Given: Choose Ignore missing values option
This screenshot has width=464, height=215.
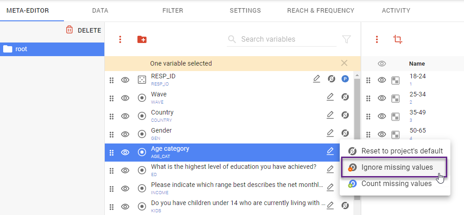Looking at the screenshot, I should coord(397,167).
